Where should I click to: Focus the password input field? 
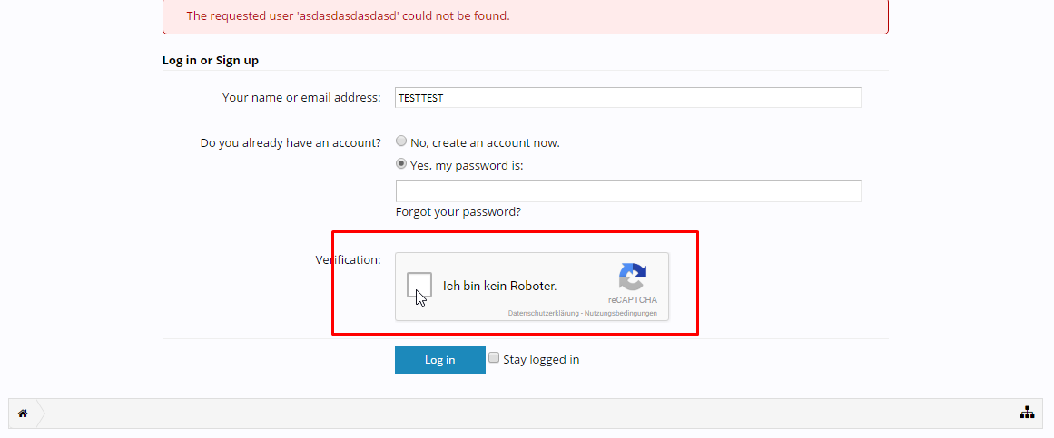click(x=628, y=191)
